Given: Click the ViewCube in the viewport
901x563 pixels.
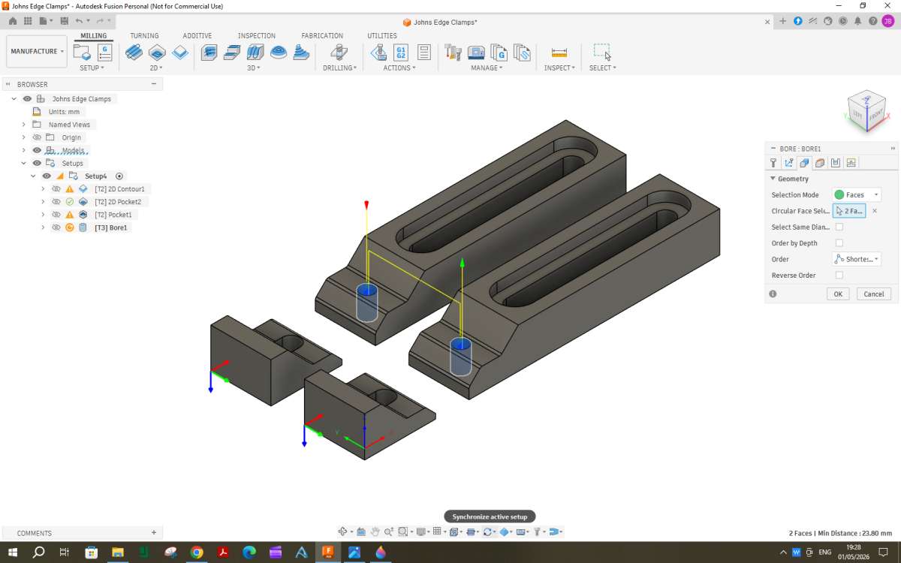Looking at the screenshot, I should point(867,113).
